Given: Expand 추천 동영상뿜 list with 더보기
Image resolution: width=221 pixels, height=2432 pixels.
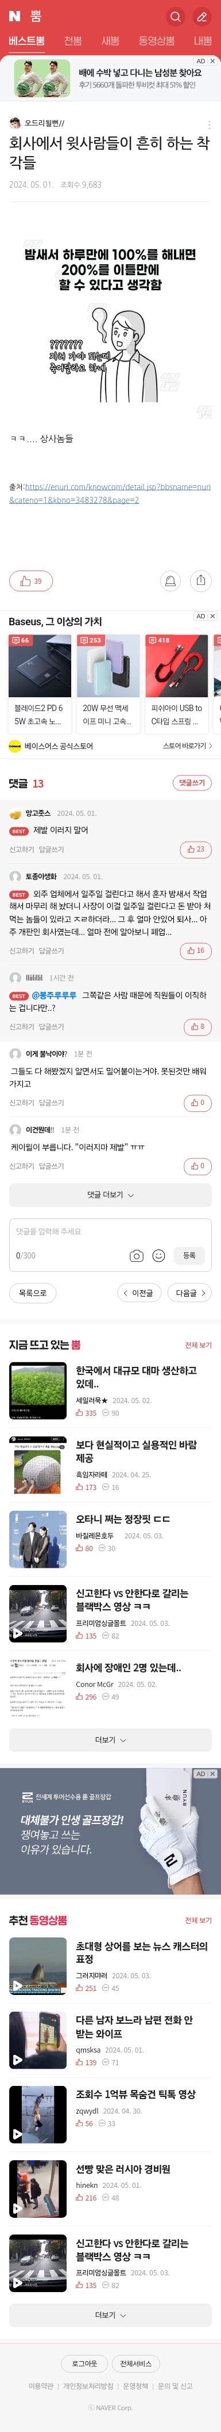Looking at the screenshot, I should (x=110, y=2308).
